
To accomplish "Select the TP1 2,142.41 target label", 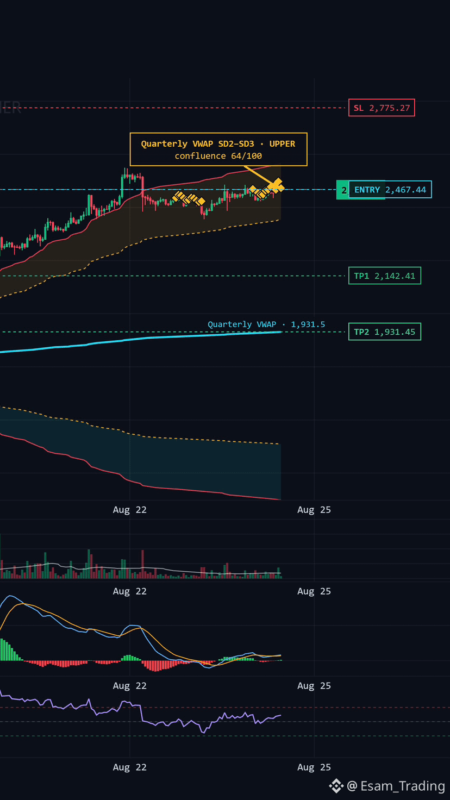I will (384, 276).
